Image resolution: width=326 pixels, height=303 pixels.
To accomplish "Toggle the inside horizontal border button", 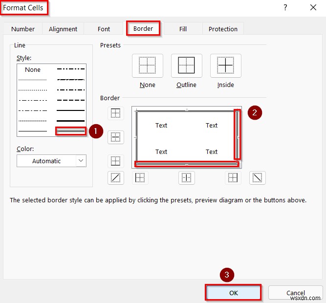I will click(116, 137).
